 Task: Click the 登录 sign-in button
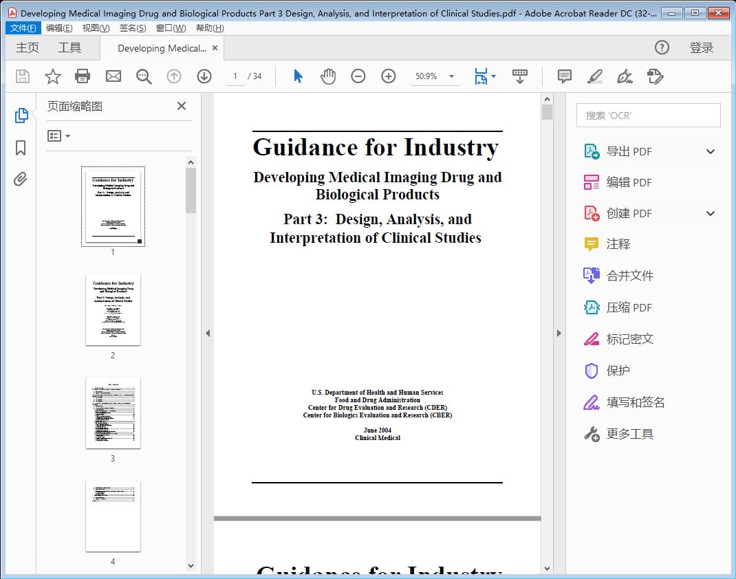702,48
